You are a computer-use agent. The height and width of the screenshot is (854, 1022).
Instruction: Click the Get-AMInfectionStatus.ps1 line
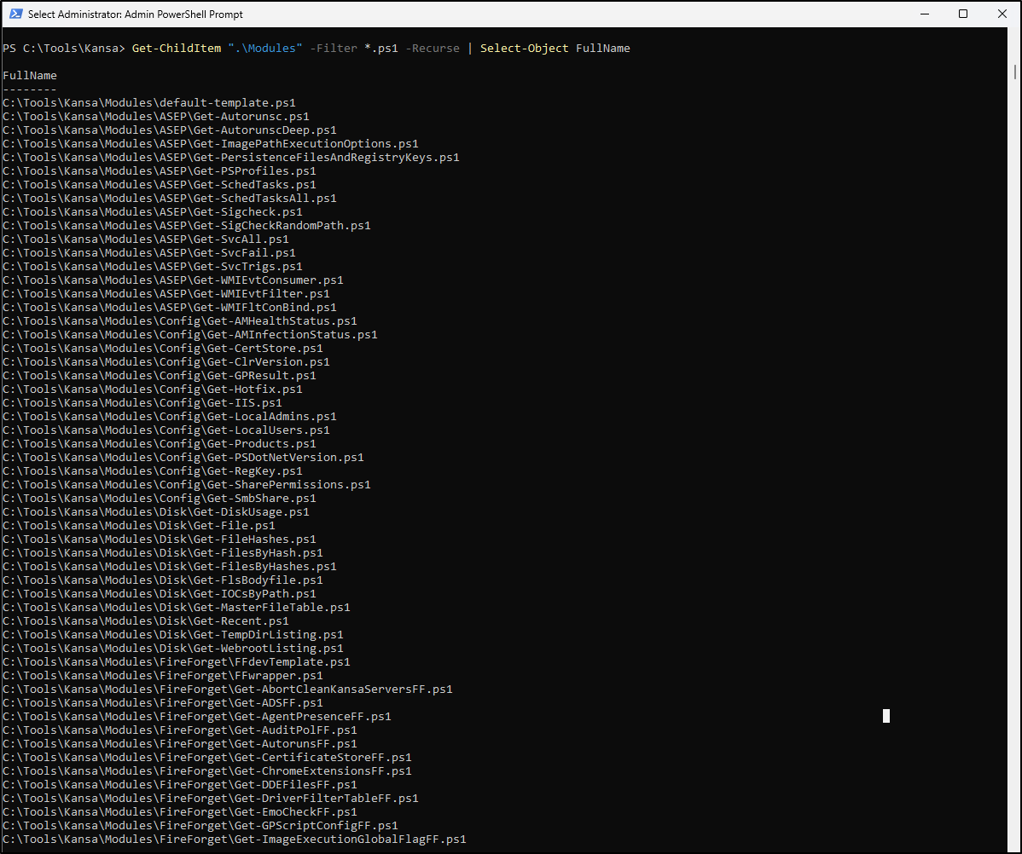(190, 335)
